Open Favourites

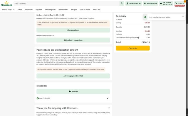tap(29, 10)
